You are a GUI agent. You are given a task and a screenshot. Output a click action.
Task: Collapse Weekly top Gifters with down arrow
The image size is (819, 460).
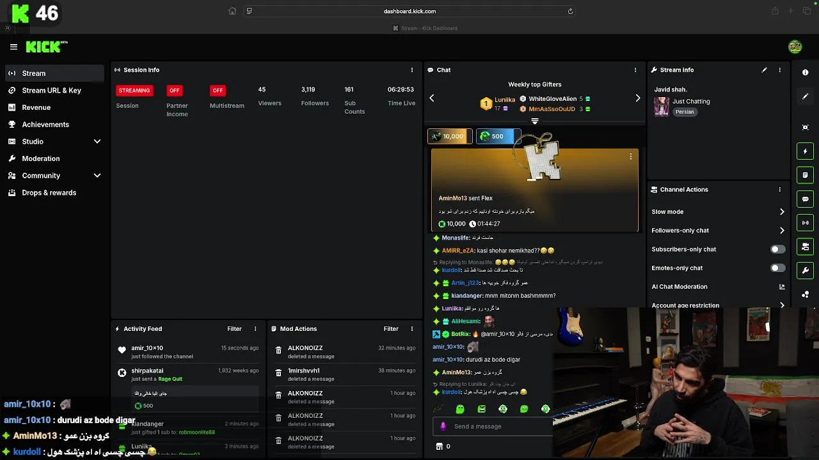pyautogui.click(x=535, y=121)
